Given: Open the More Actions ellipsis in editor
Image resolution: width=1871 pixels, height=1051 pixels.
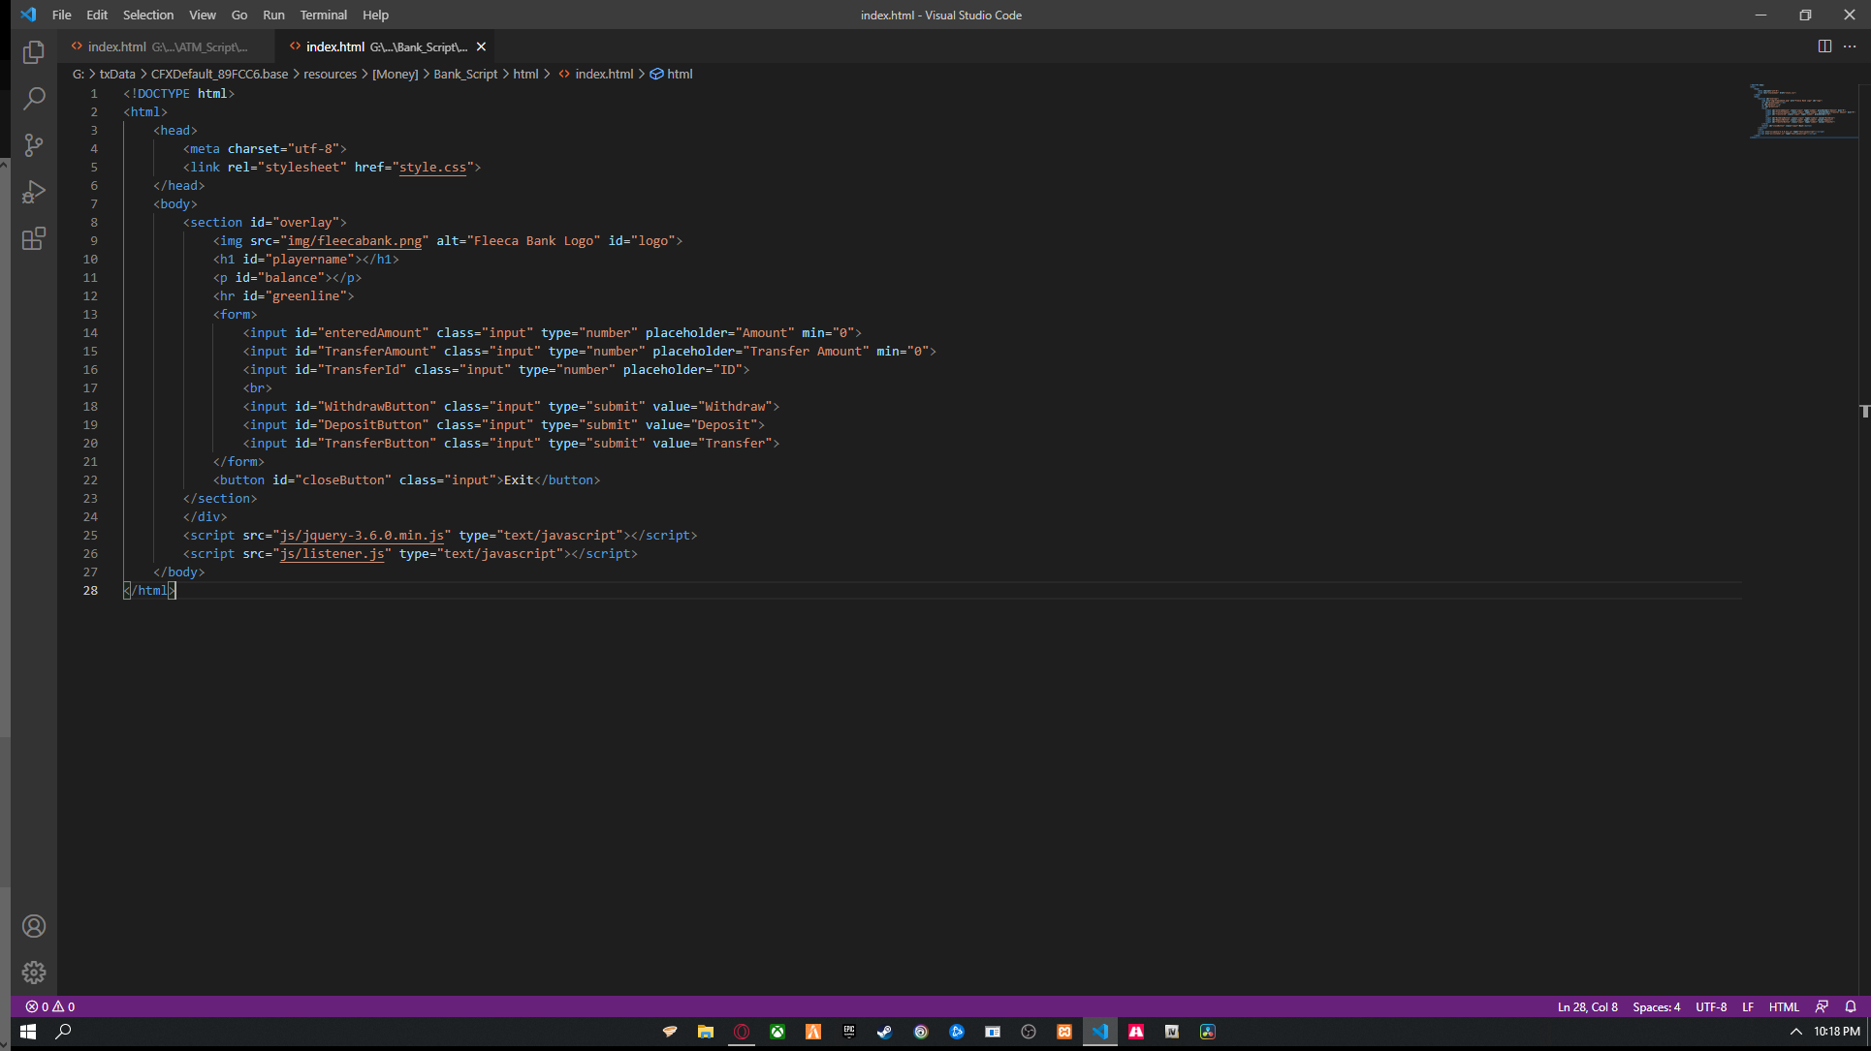Looking at the screenshot, I should (1850, 46).
